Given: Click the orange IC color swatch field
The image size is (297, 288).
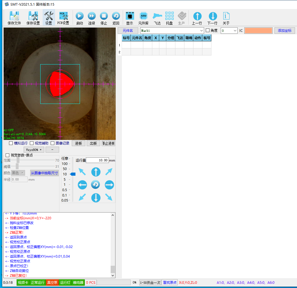Looking at the screenshot, I should pos(258,30).
